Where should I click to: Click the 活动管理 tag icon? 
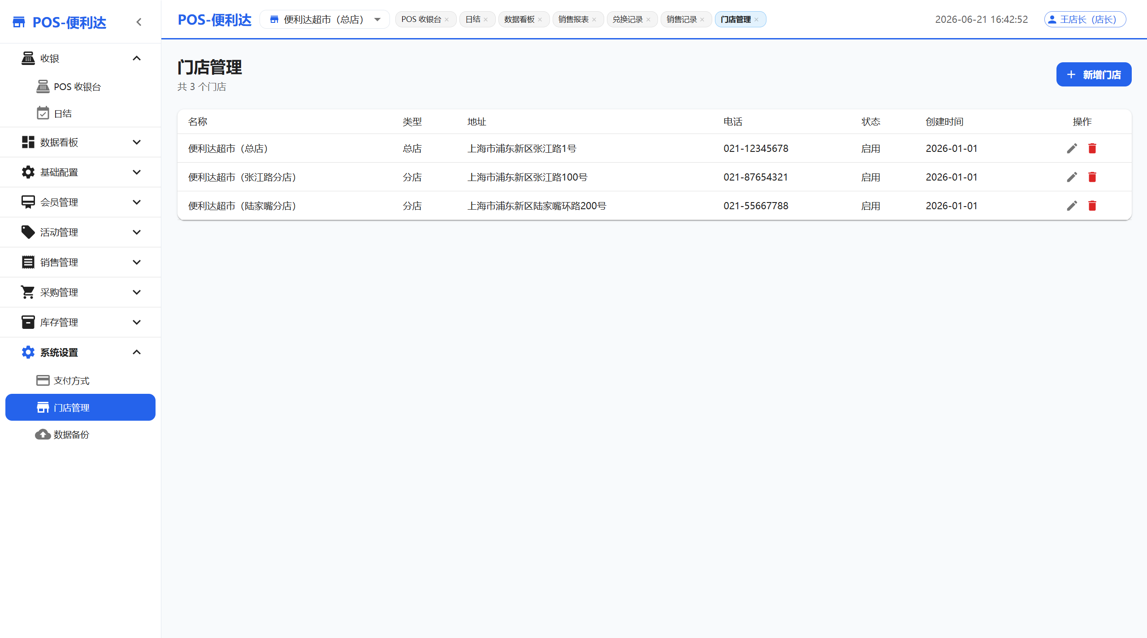(x=28, y=232)
